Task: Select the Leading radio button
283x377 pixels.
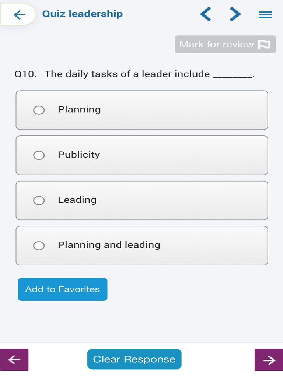Action: coord(39,200)
